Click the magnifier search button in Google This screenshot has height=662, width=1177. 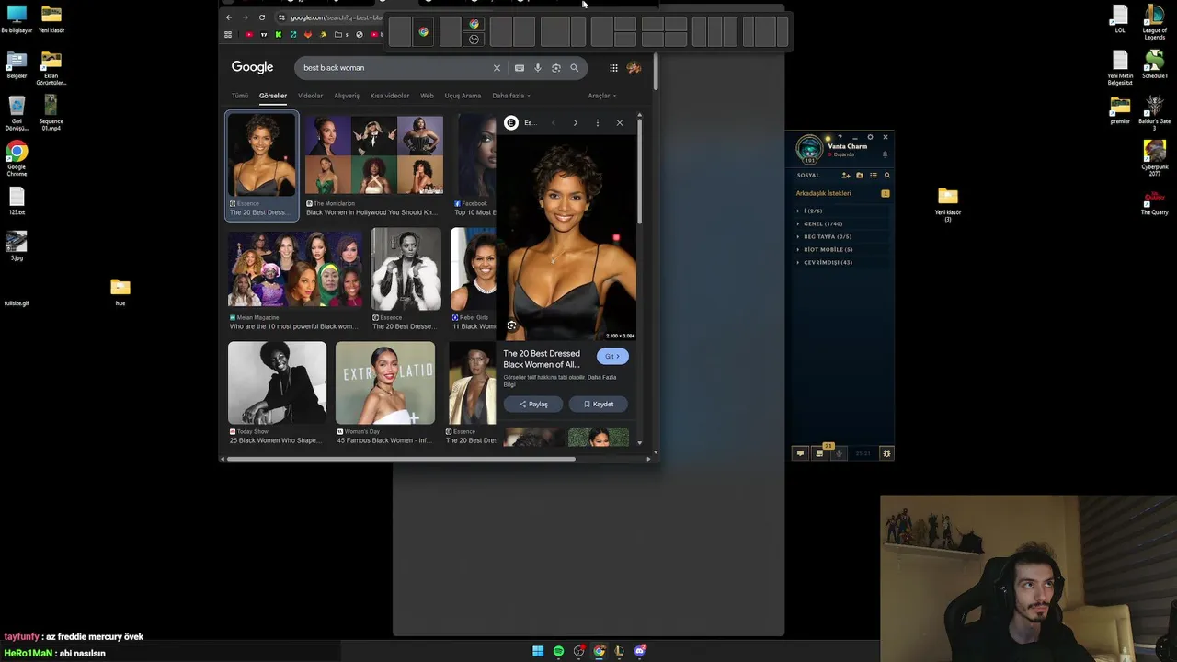(x=575, y=67)
